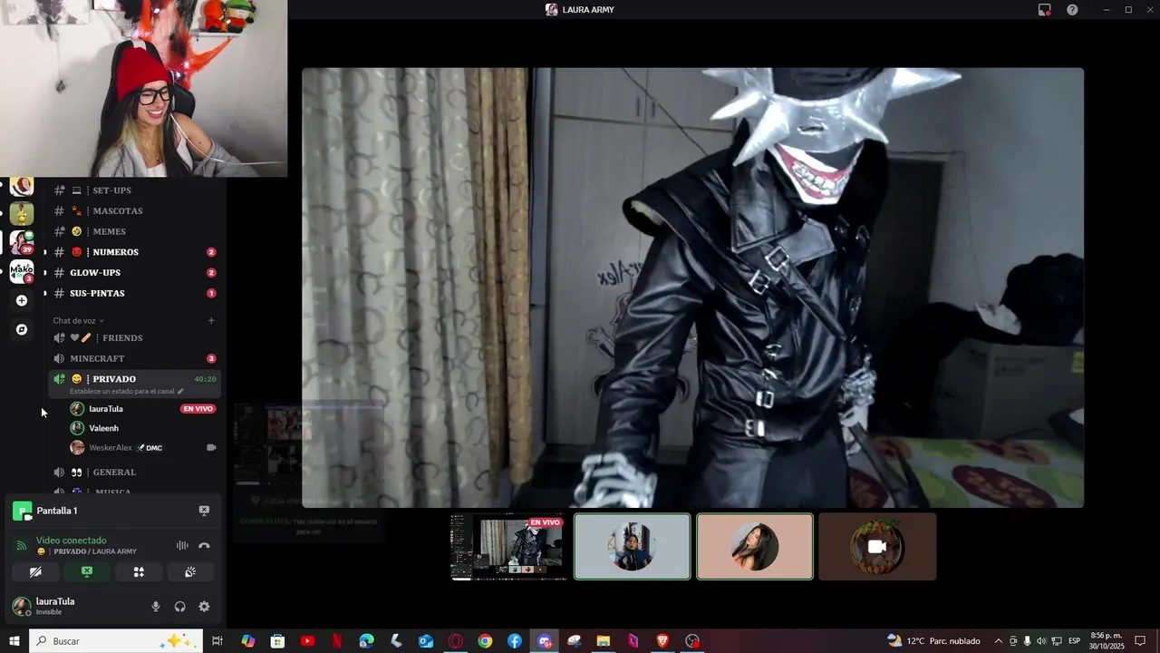Viewport: 1160px width, 653px height.
Task: Launch Microsoft Copilot from taskbar
Action: click(x=248, y=641)
